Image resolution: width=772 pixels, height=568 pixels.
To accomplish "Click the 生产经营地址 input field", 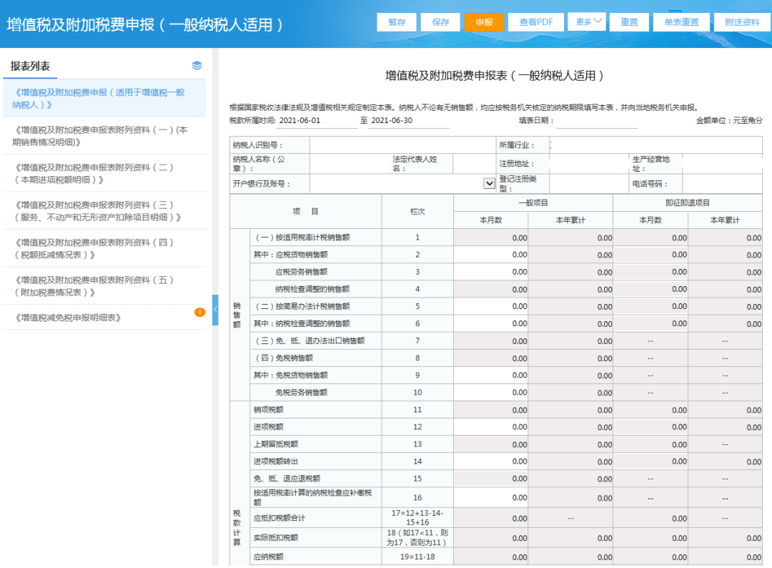I will tap(722, 164).
